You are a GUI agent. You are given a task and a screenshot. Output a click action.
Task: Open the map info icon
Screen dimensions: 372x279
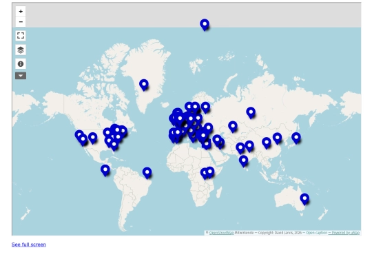point(21,64)
